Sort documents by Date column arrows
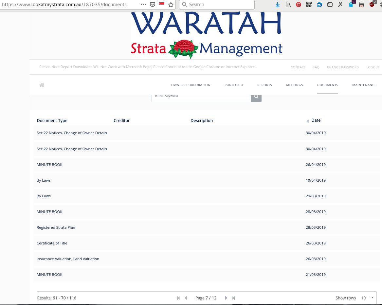 (308, 121)
